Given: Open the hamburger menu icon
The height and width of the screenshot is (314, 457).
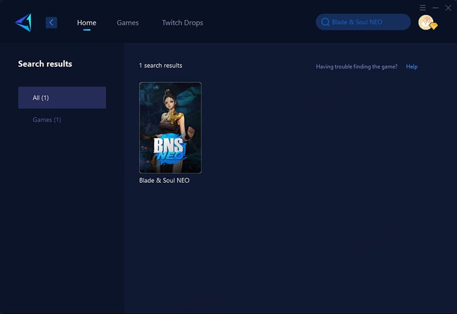Looking at the screenshot, I should point(423,7).
